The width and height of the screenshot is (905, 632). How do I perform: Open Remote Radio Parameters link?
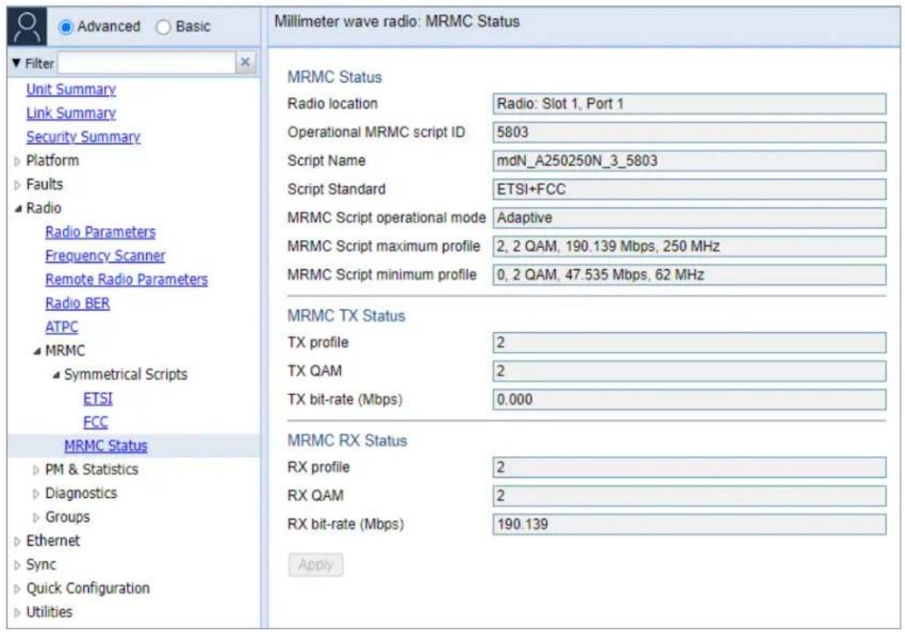click(126, 279)
